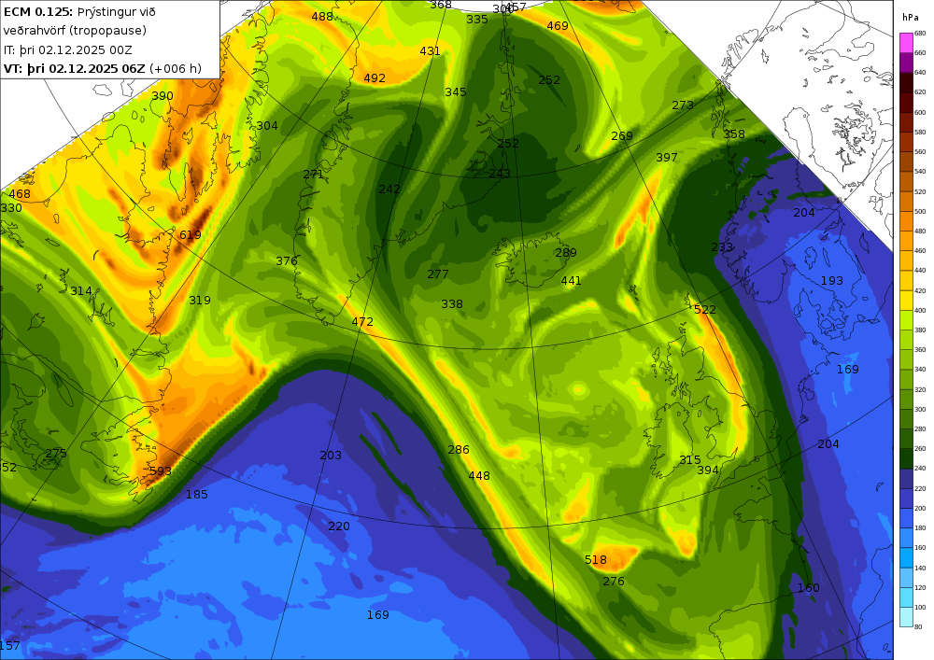
Task: Click the "522" pressure value on the map
Action: coord(705,310)
